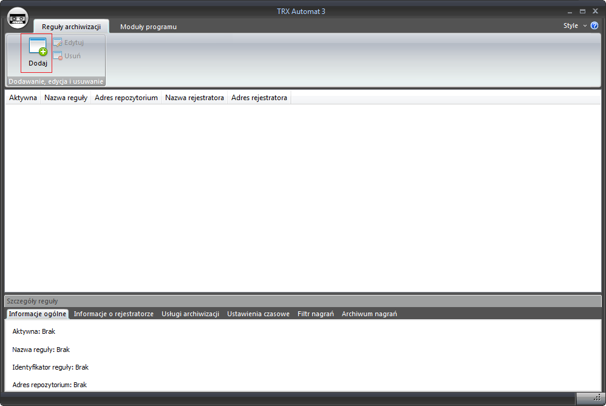Sort by Adres rejestratora column header

259,98
